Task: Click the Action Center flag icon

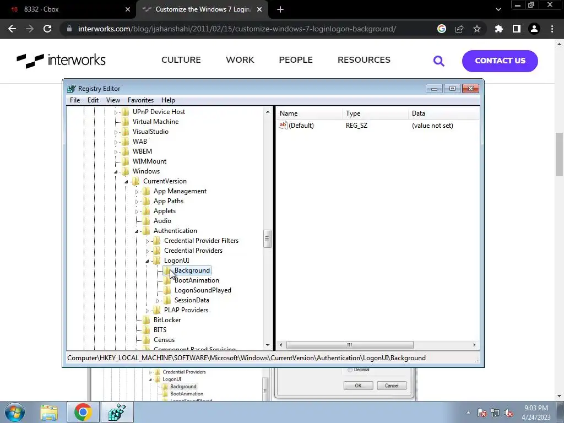Action: 482,413
